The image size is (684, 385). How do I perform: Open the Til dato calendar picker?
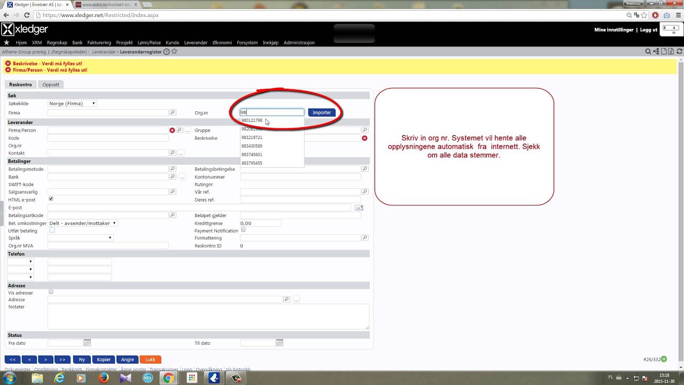click(279, 343)
